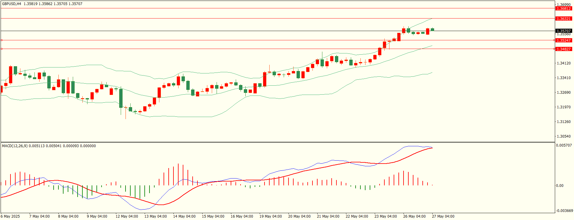
Task: Click the "6 May 2025" date label
Action: click(10, 216)
